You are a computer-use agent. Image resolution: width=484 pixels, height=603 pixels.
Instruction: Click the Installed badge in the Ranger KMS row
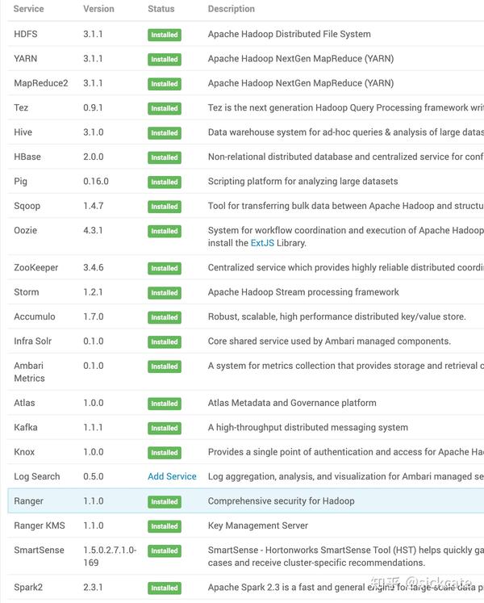click(x=164, y=526)
